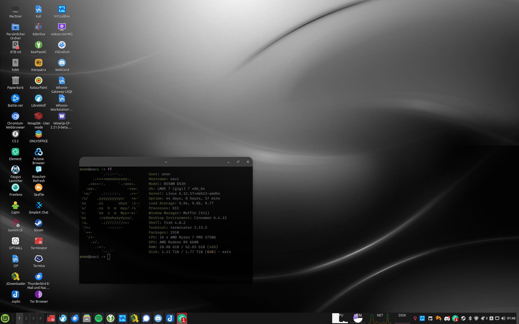
Task: Open the volume control in tray
Action: pos(503,318)
